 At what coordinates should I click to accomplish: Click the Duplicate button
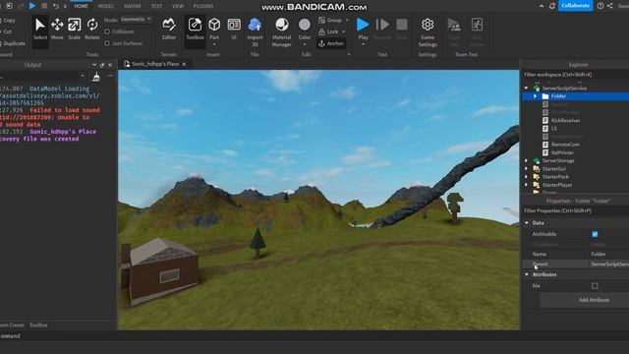pos(13,43)
